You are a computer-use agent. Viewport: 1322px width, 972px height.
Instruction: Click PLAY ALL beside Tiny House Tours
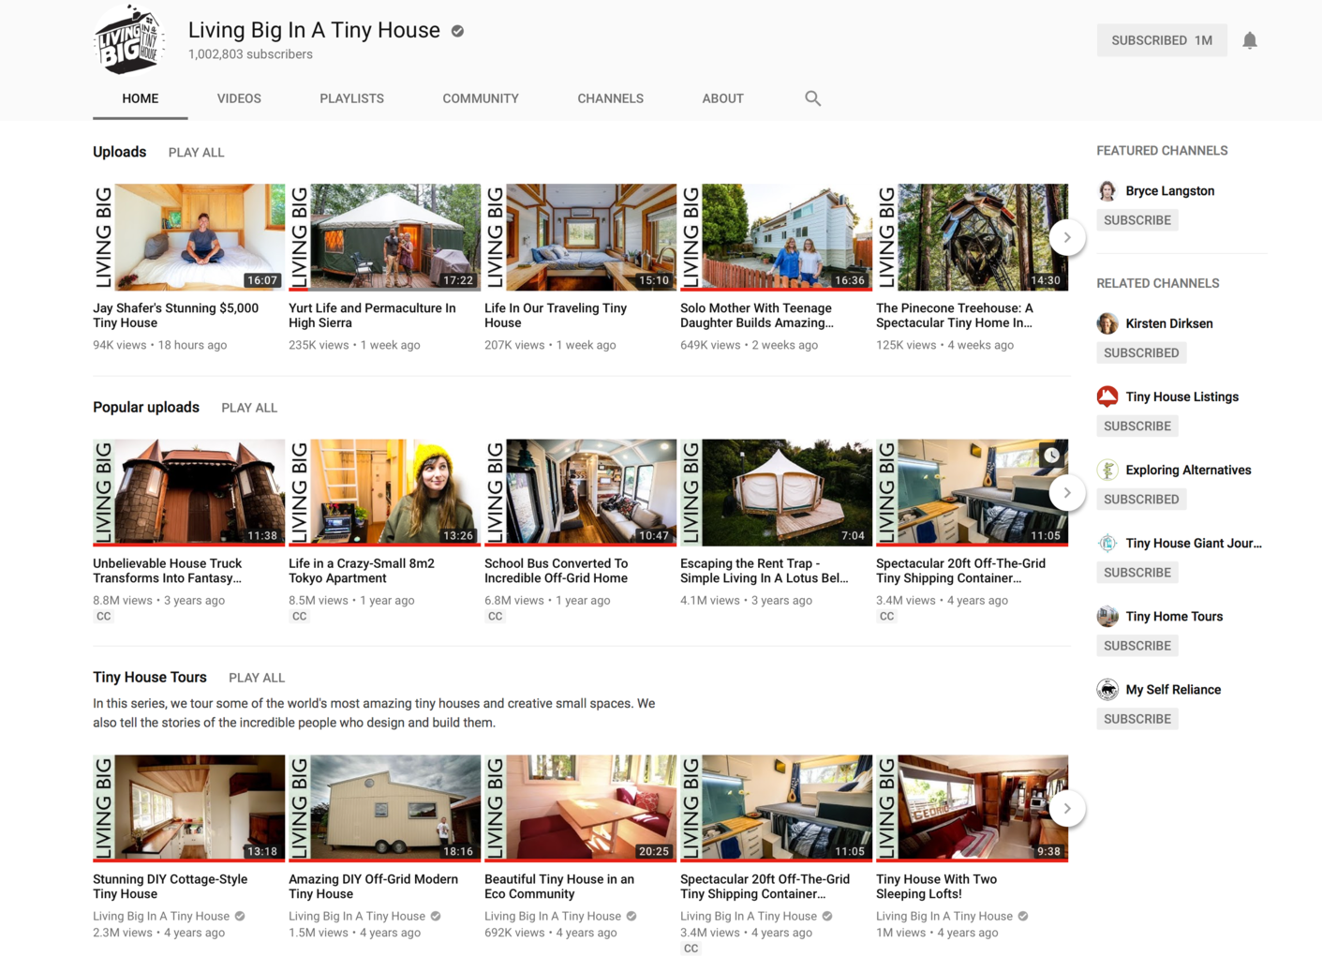(x=257, y=678)
